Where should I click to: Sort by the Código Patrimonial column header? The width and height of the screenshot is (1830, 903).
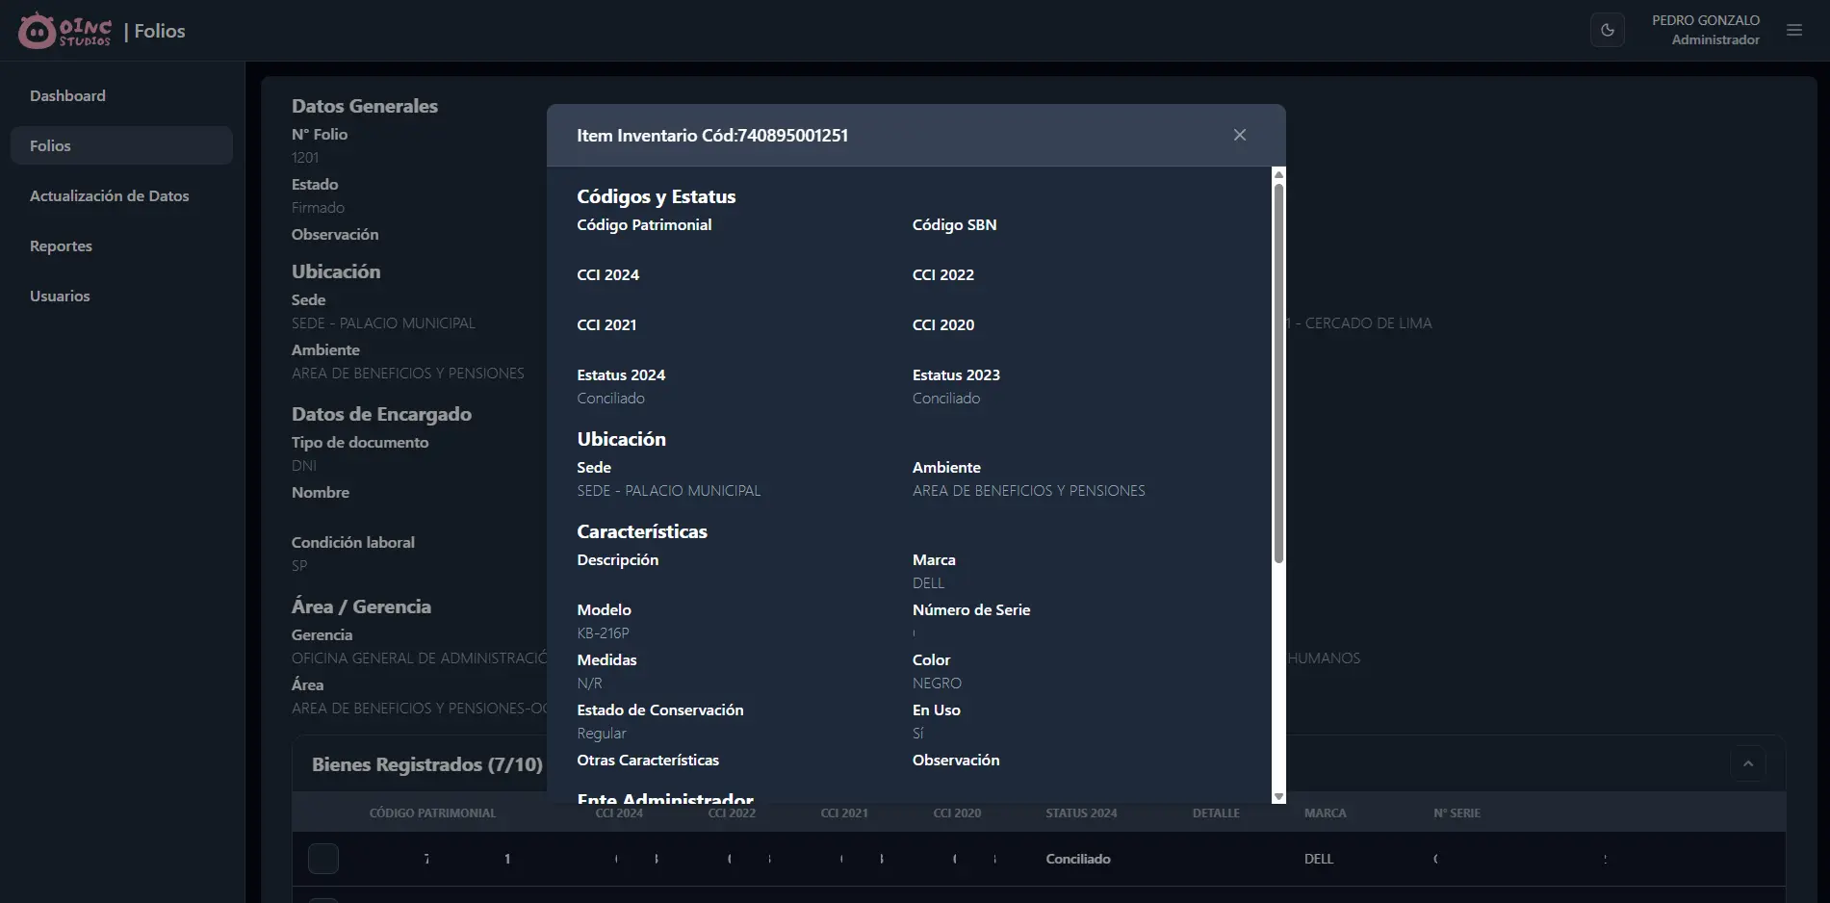(432, 813)
